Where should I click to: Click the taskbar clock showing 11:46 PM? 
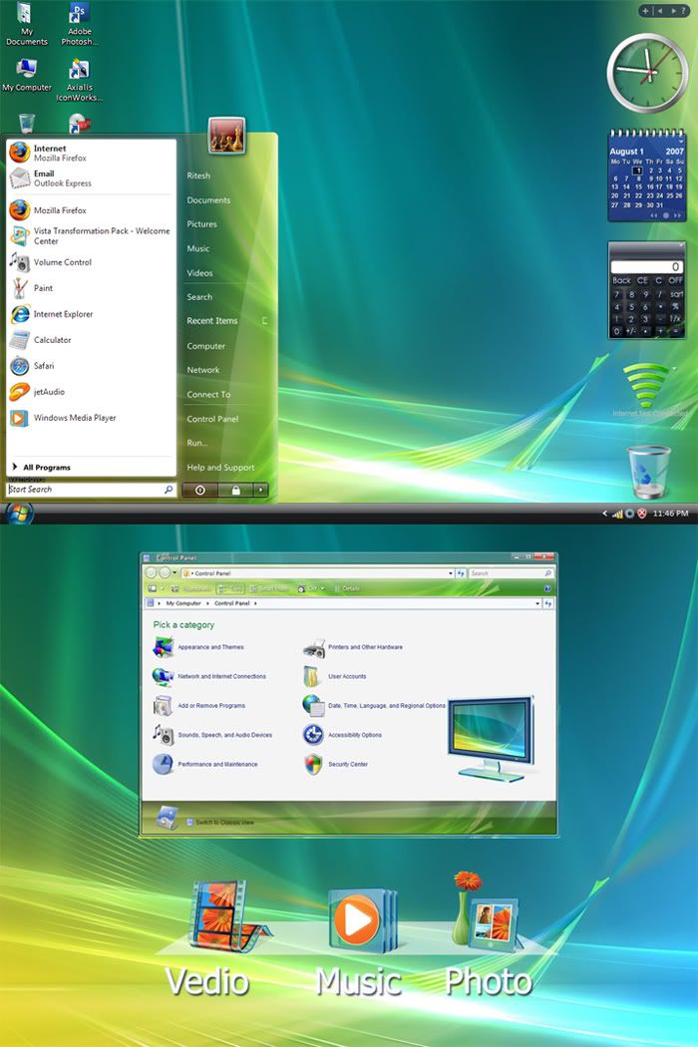(x=670, y=514)
